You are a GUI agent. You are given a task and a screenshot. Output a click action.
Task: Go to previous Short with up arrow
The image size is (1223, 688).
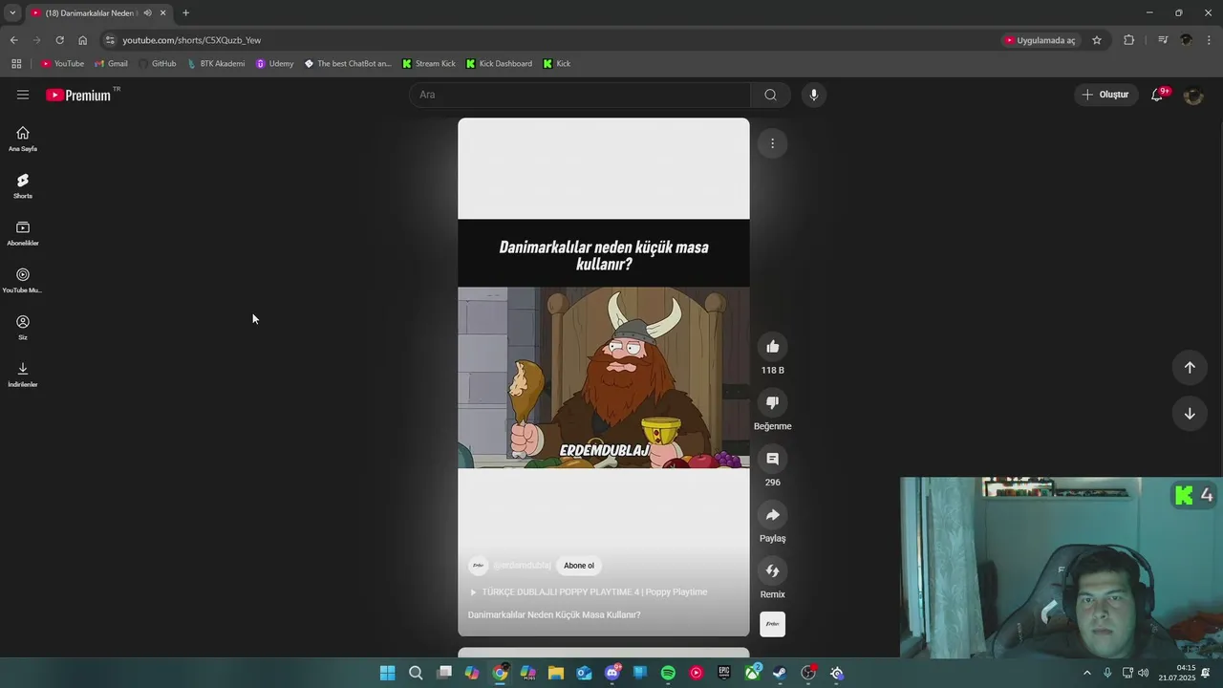coord(1190,368)
